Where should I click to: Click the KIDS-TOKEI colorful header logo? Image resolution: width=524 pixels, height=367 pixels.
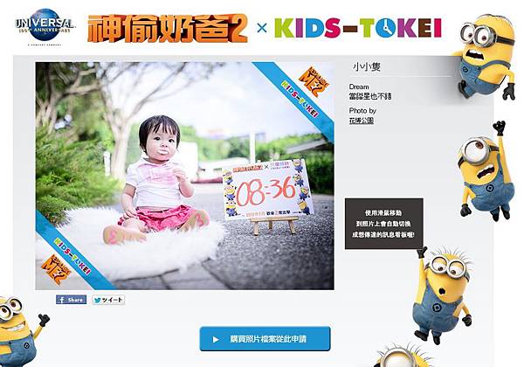(x=358, y=28)
